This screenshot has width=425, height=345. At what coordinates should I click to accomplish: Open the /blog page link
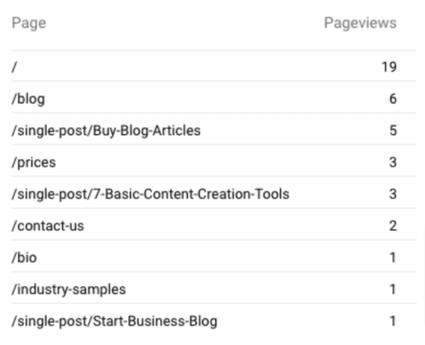pos(28,99)
